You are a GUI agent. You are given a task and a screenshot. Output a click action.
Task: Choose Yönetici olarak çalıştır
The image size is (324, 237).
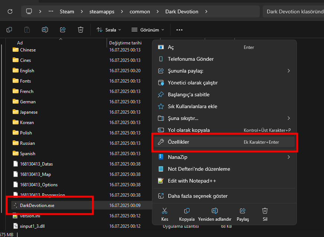[x=224, y=83]
